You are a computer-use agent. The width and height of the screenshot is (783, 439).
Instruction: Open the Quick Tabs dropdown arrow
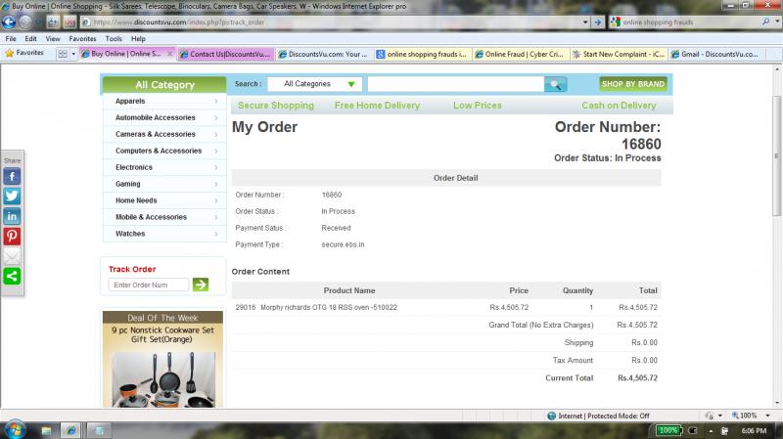click(x=73, y=54)
